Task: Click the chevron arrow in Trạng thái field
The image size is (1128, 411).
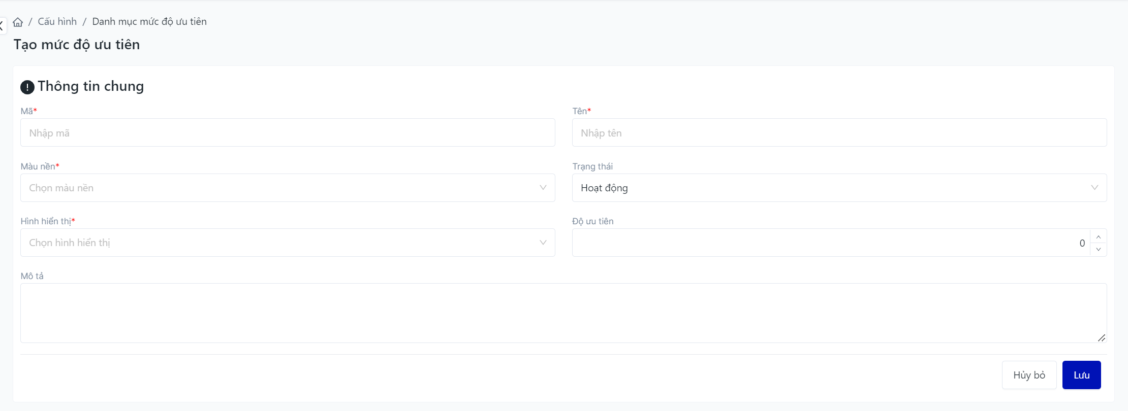Action: tap(1094, 188)
